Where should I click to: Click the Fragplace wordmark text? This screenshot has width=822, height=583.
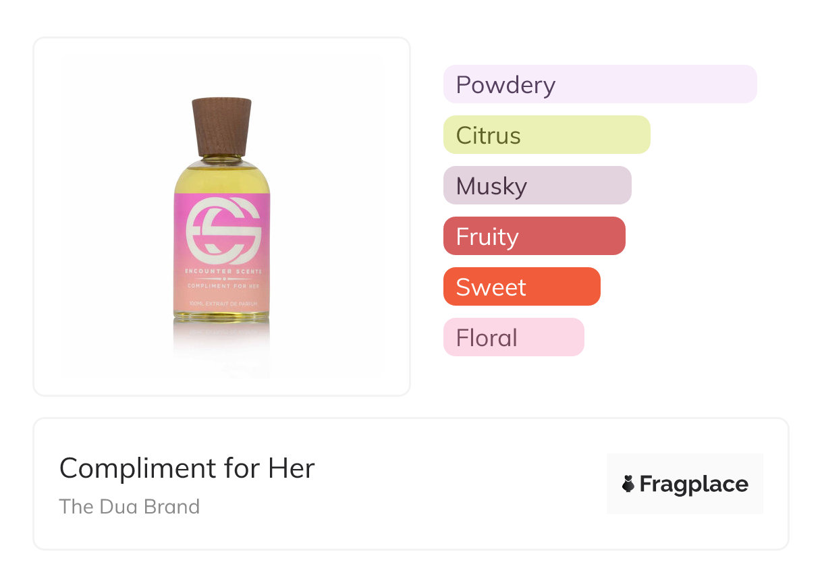pyautogui.click(x=694, y=484)
